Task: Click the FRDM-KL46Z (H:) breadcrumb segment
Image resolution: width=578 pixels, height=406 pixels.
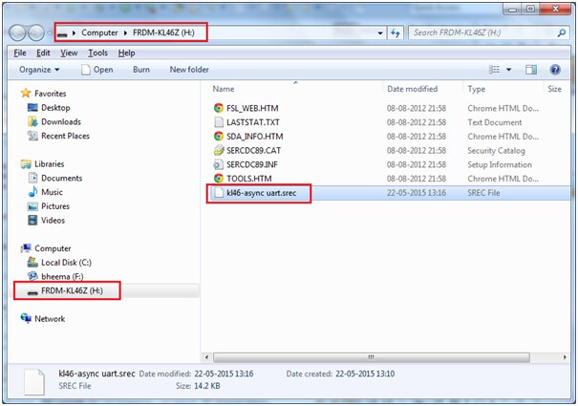Action: pyautogui.click(x=163, y=32)
